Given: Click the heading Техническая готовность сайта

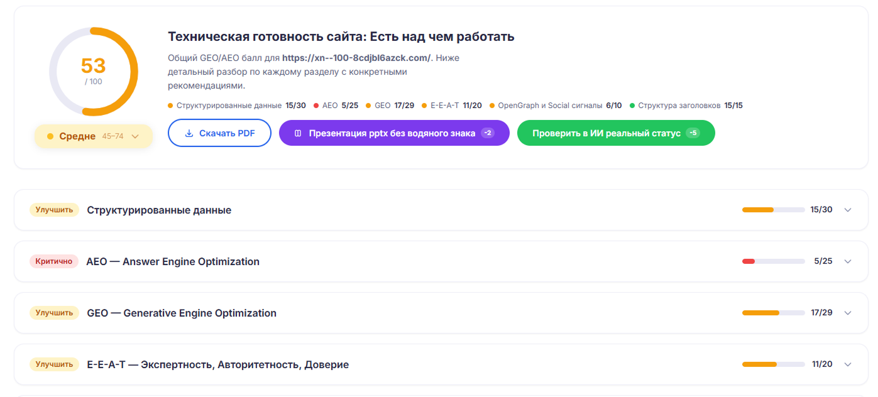Looking at the screenshot, I should click(341, 36).
